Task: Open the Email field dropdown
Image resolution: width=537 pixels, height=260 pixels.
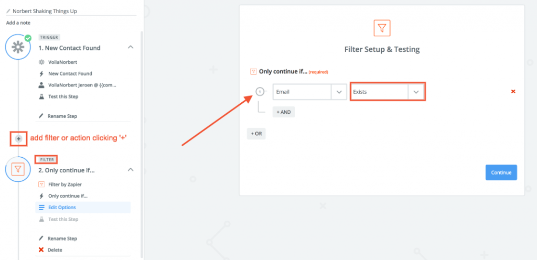Action: point(339,92)
